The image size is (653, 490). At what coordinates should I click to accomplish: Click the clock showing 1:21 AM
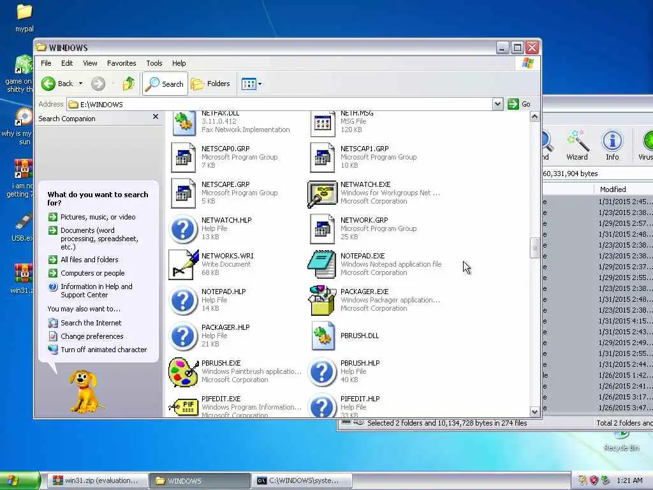click(629, 480)
